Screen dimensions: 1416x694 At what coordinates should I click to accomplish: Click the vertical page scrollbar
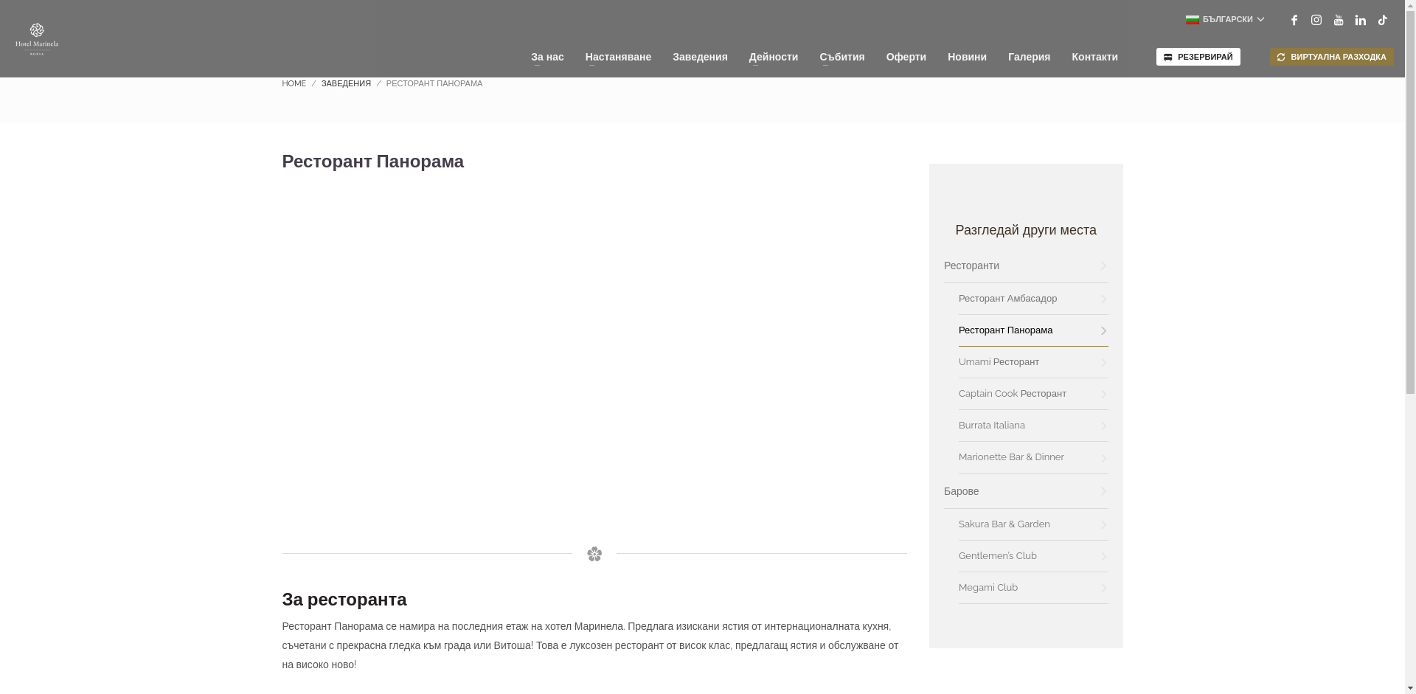1410,347
